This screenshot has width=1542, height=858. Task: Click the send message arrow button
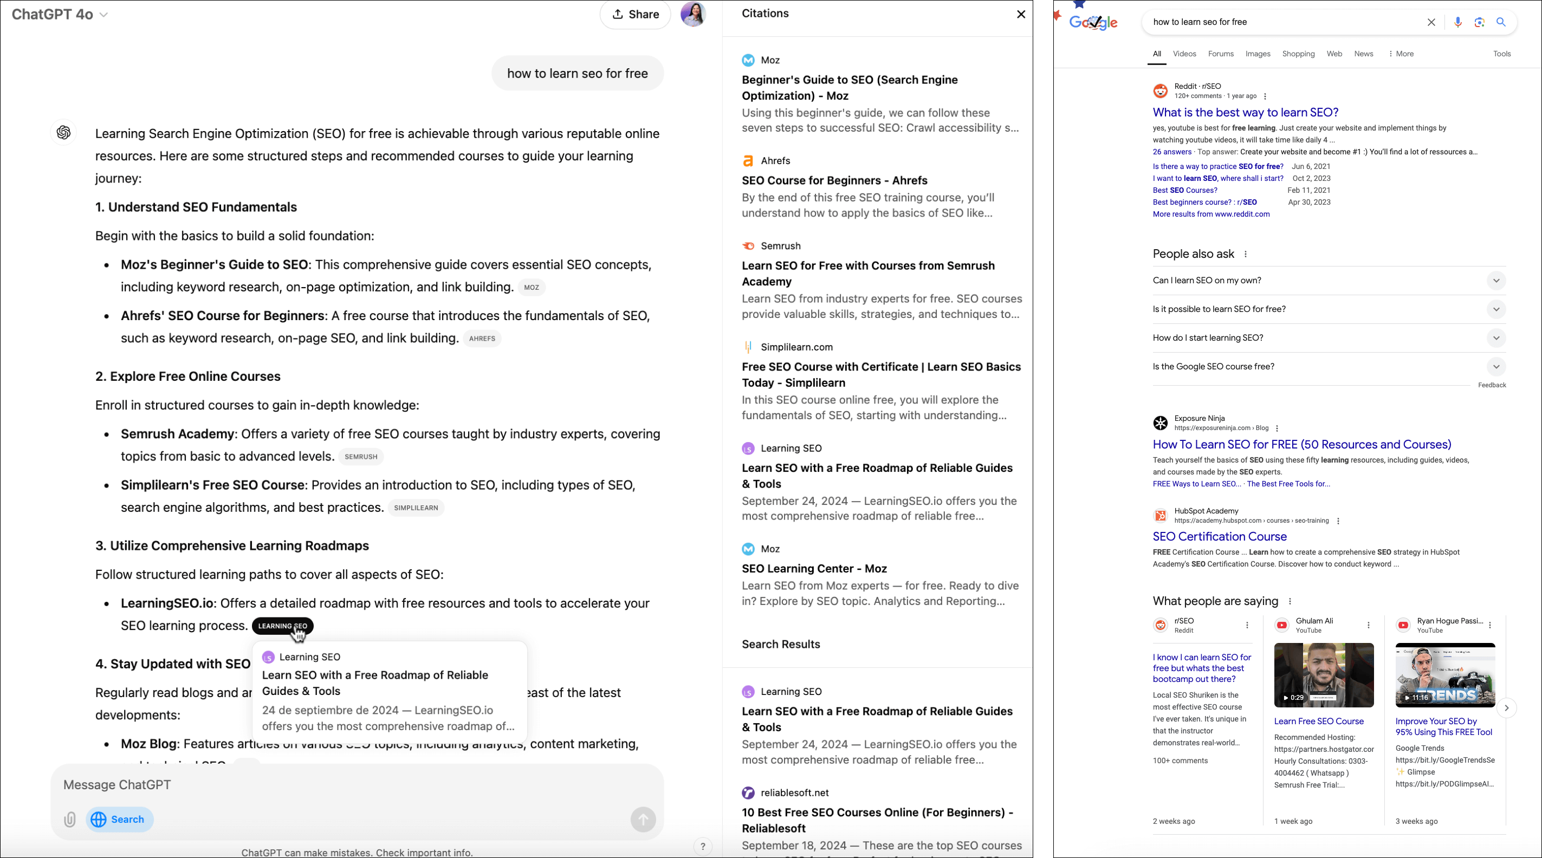[x=643, y=819]
